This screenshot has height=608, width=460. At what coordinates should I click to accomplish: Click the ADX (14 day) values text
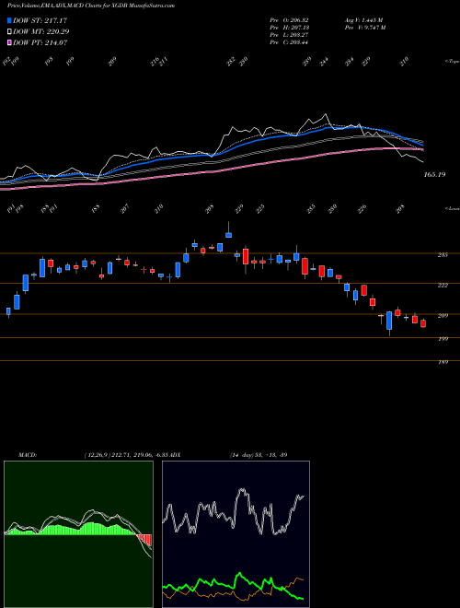tap(259, 454)
